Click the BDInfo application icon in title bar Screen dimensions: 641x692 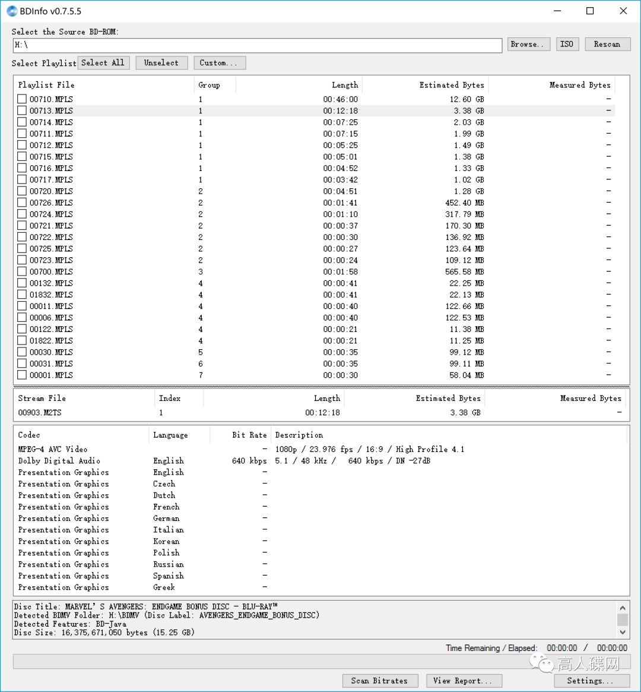(x=12, y=11)
